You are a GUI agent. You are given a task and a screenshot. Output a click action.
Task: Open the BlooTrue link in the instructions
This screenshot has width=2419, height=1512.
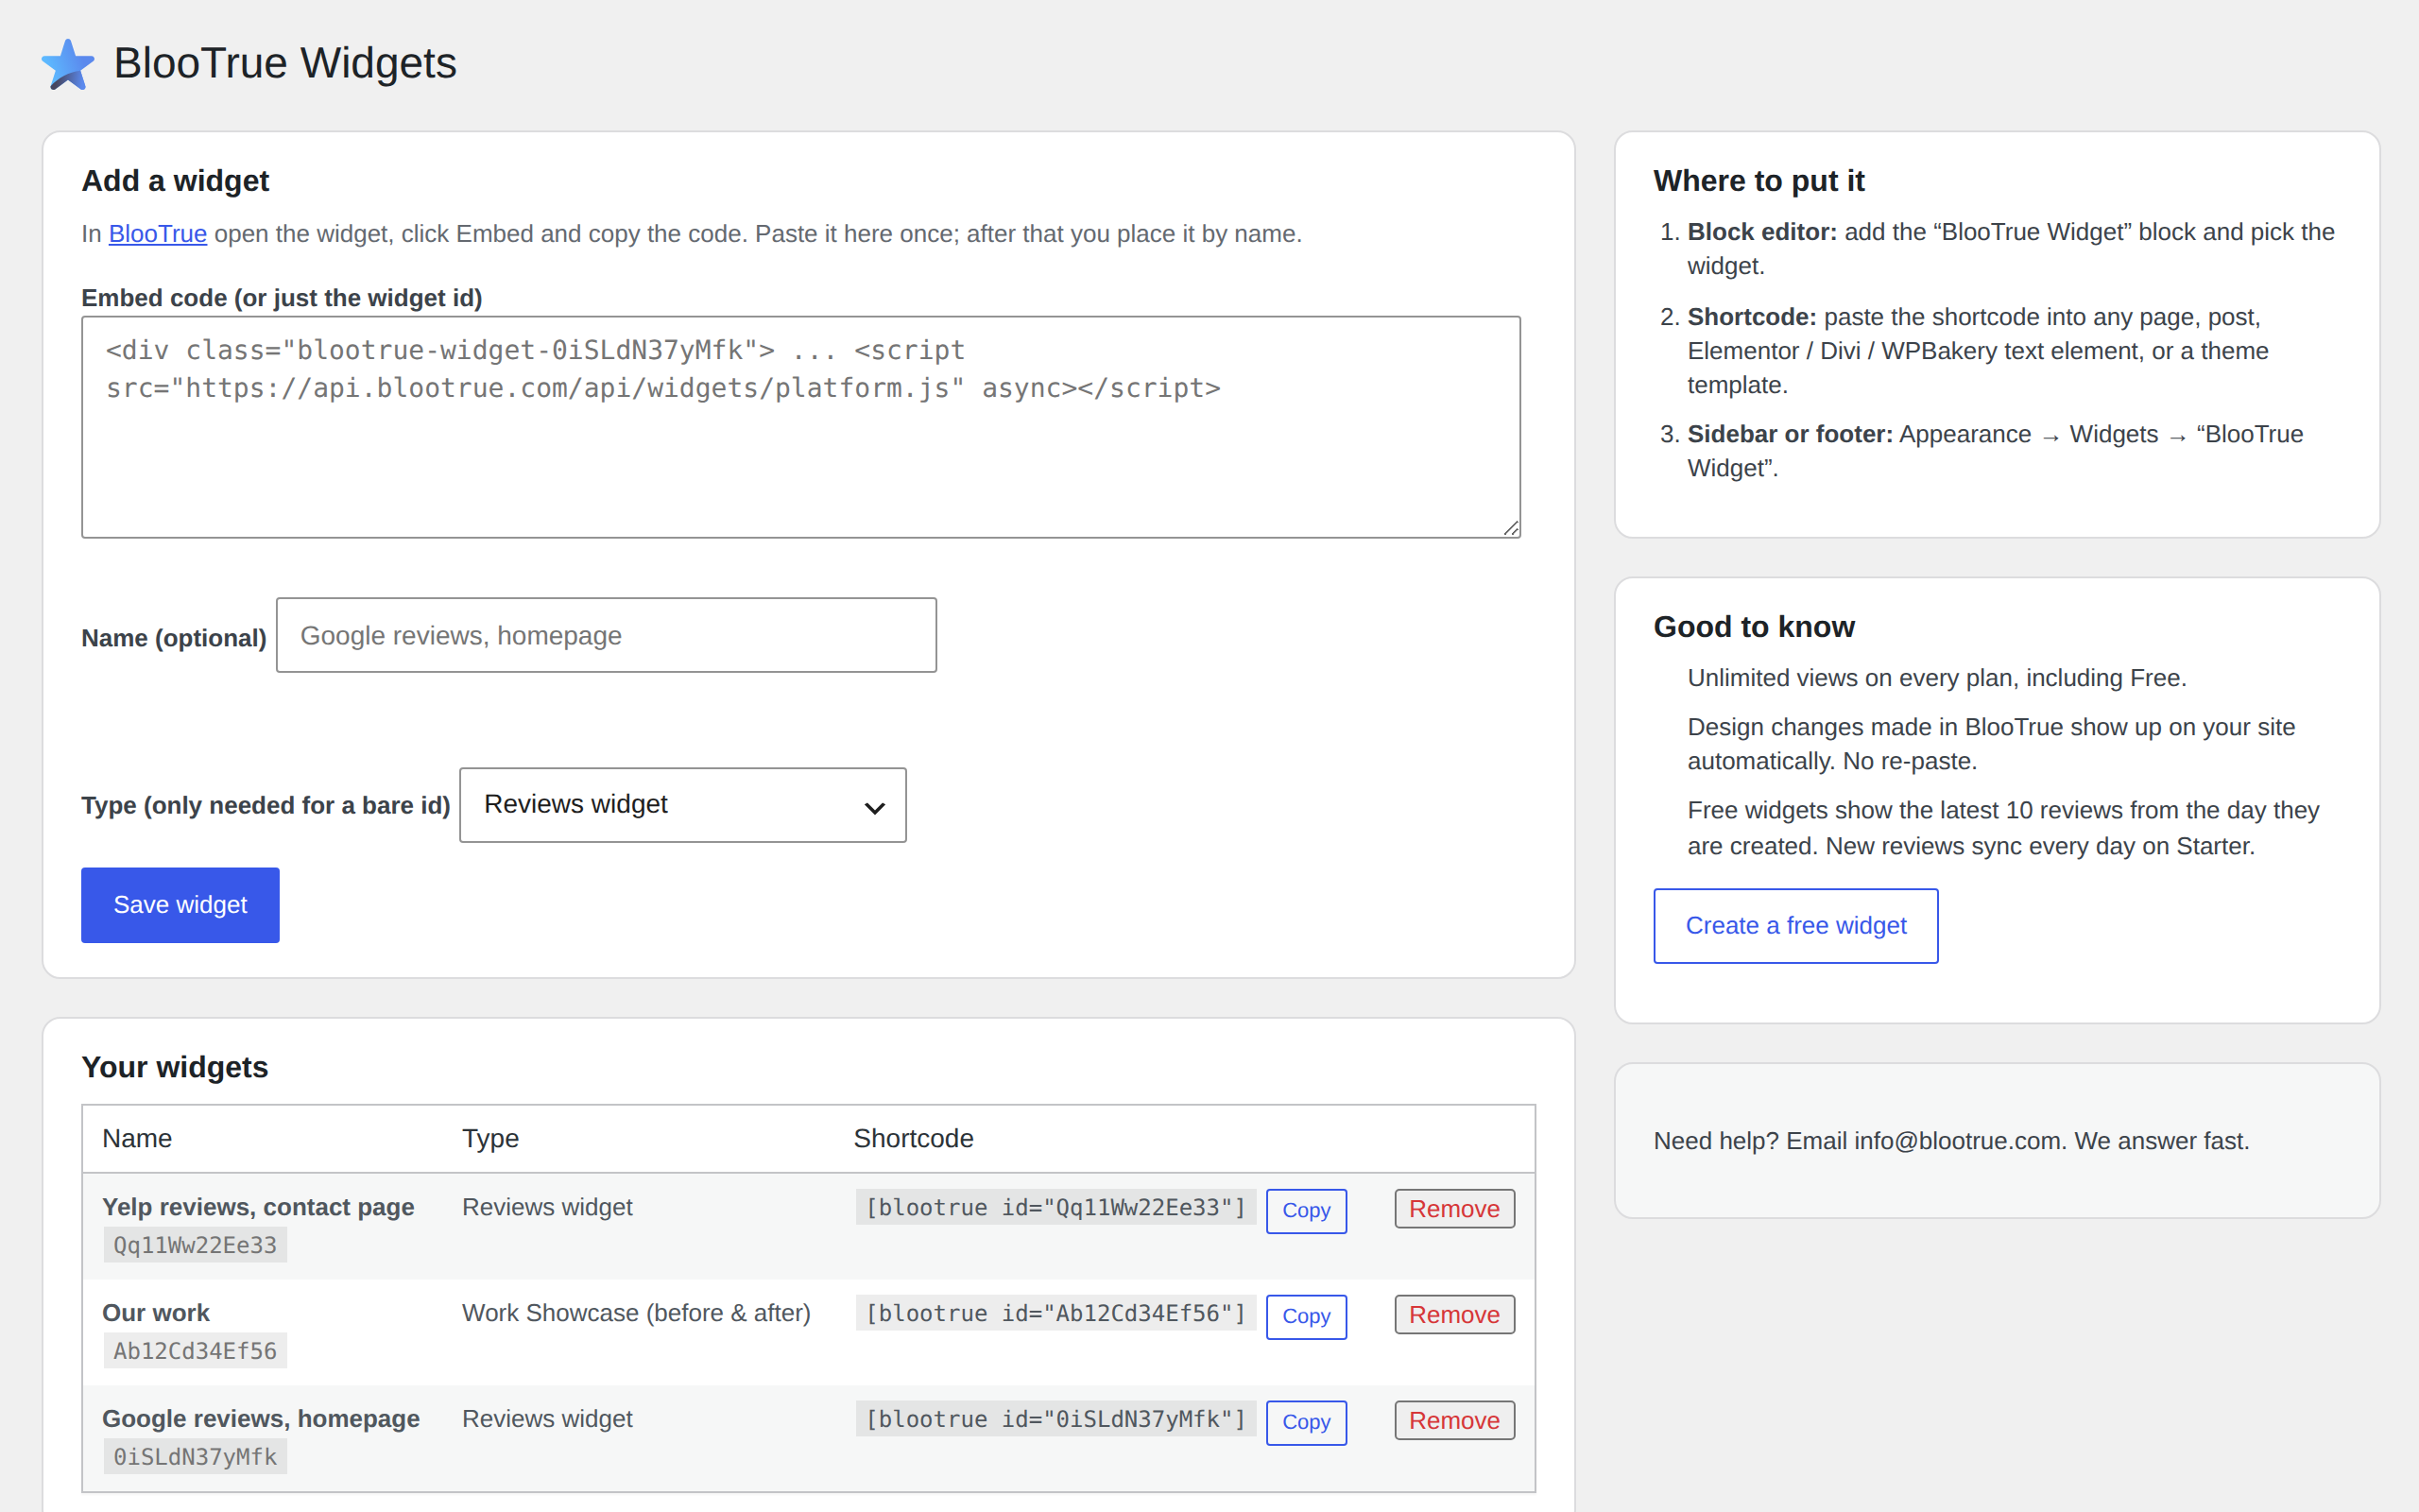[157, 234]
